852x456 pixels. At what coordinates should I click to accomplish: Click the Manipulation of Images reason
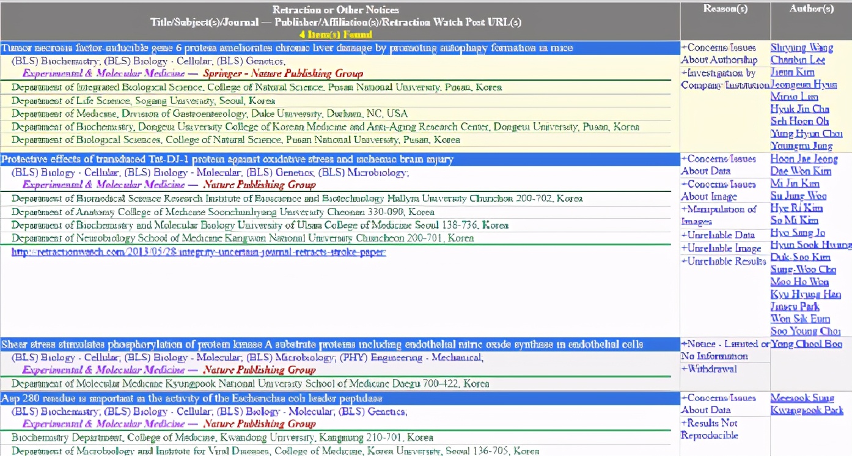point(719,215)
